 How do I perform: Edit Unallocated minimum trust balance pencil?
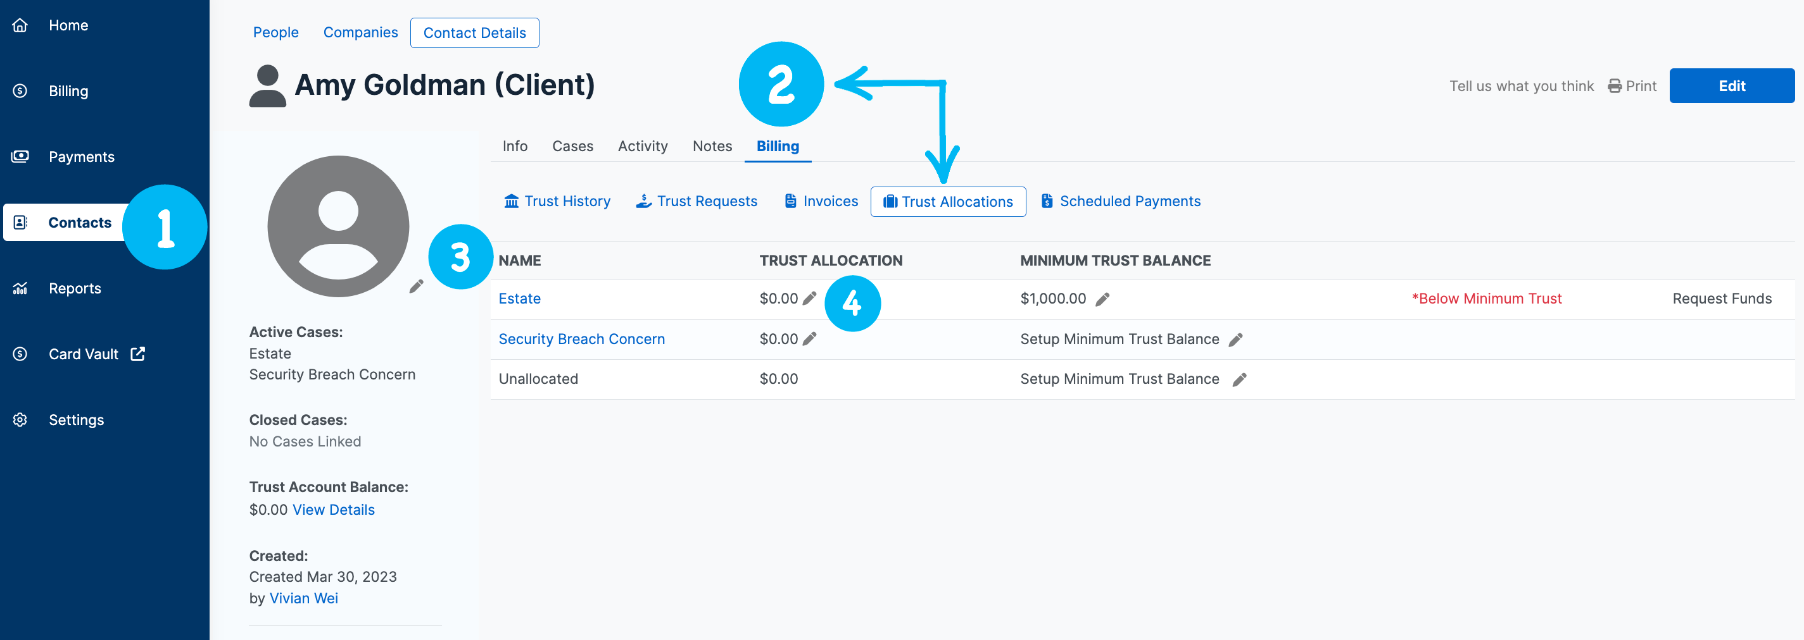coord(1239,380)
